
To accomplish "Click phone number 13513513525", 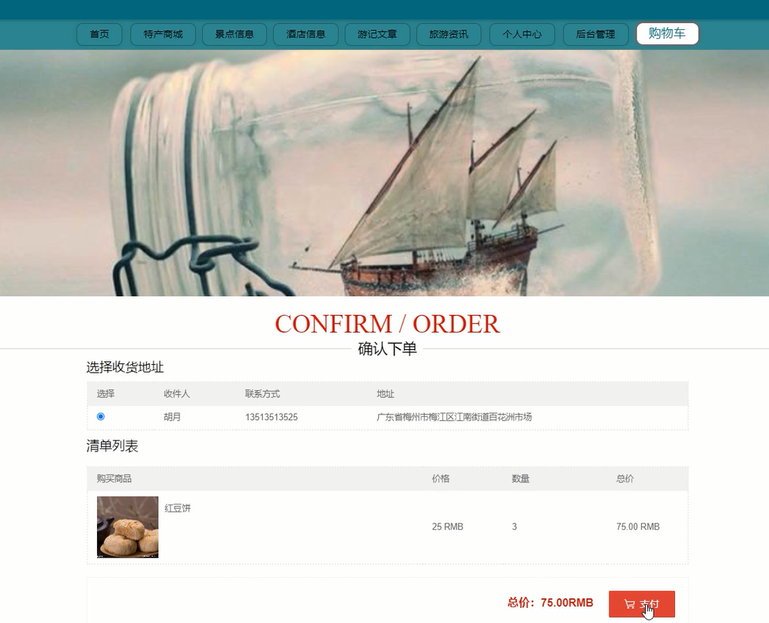I will pos(272,417).
